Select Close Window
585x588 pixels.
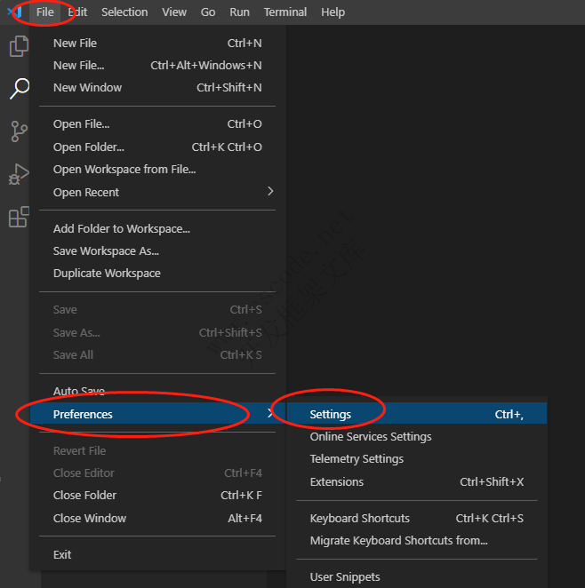pos(157,518)
